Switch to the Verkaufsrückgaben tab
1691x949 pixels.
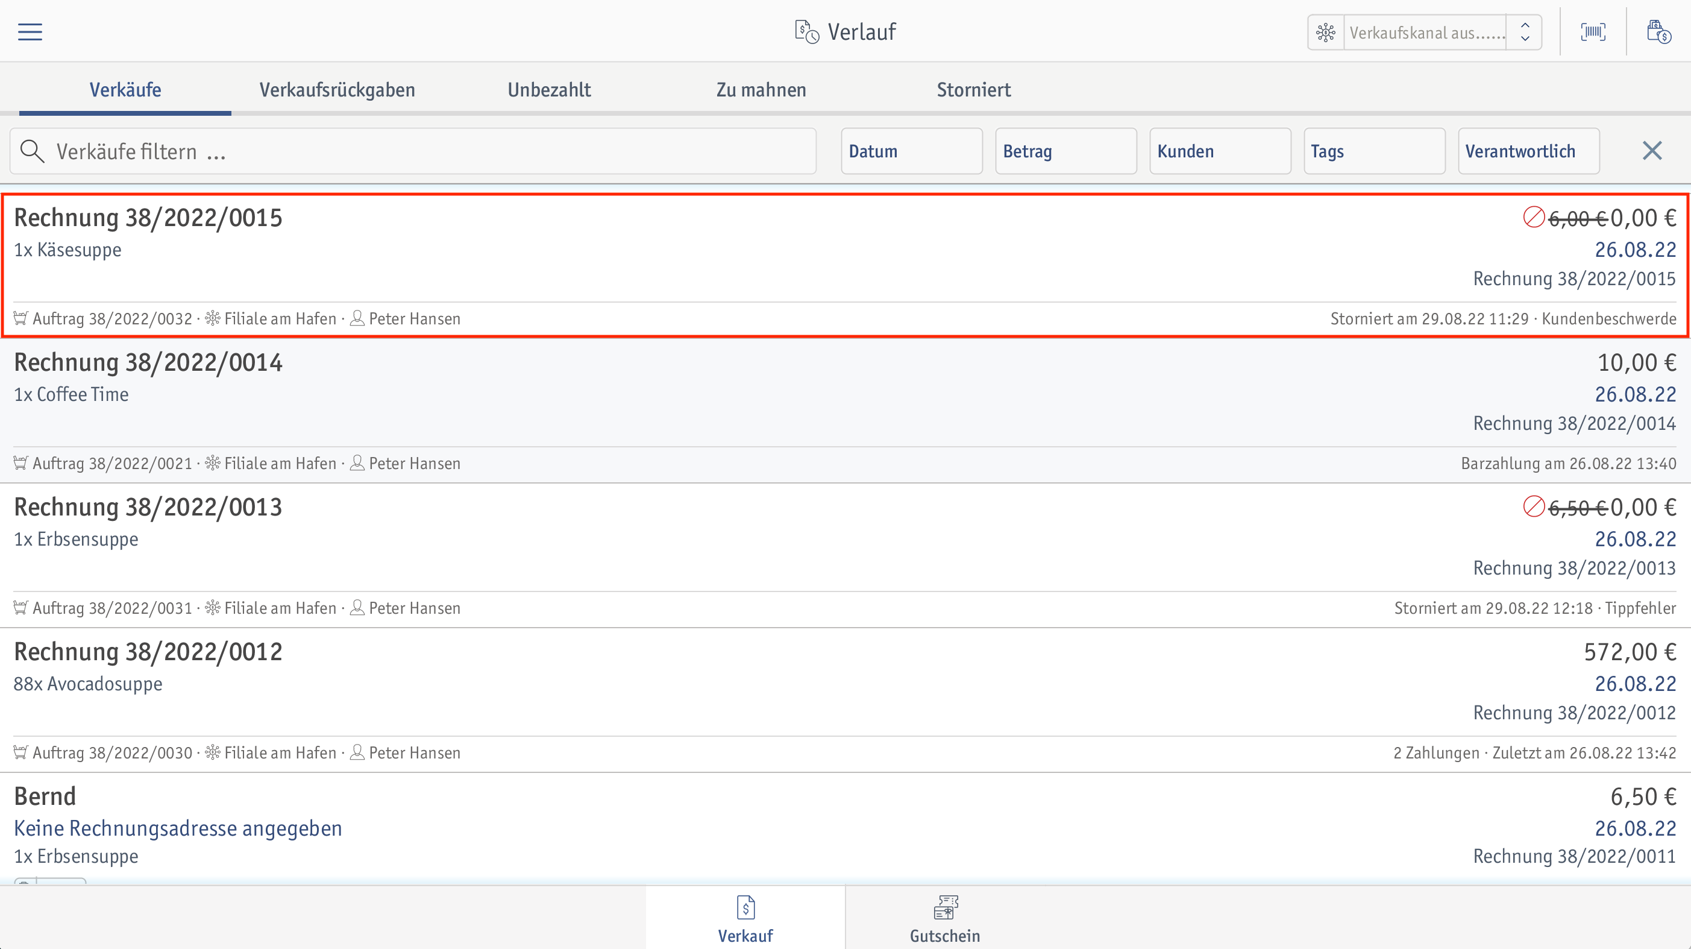(x=337, y=90)
